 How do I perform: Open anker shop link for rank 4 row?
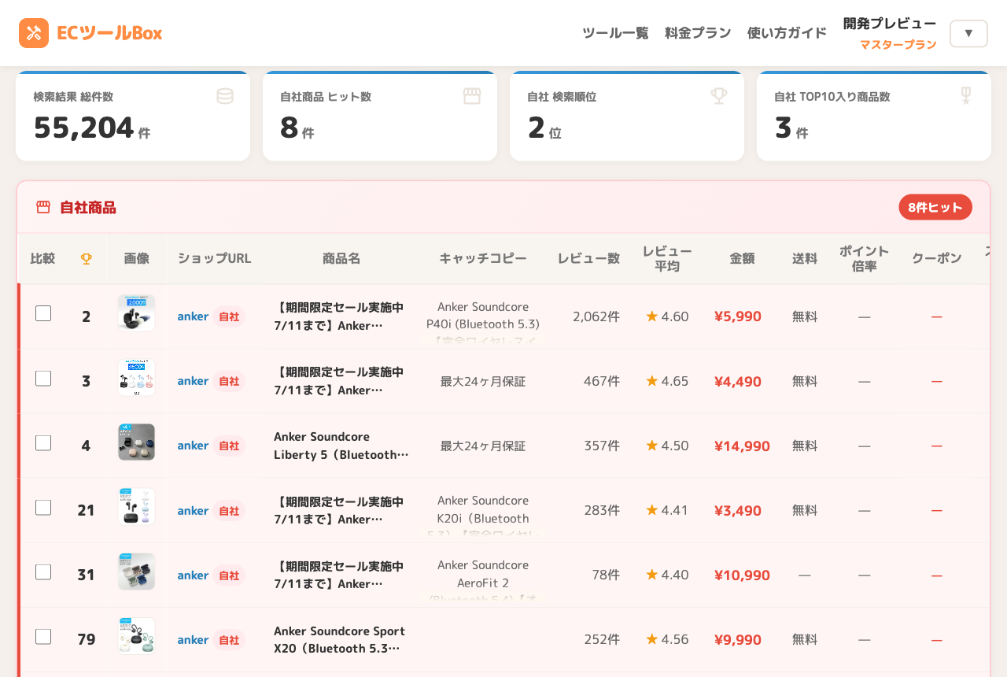coord(193,446)
